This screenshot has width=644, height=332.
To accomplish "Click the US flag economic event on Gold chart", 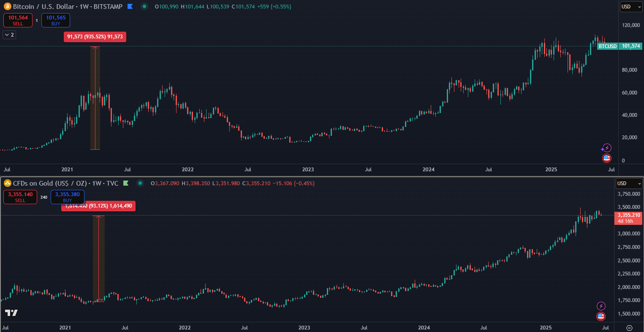I will pyautogui.click(x=601, y=316).
